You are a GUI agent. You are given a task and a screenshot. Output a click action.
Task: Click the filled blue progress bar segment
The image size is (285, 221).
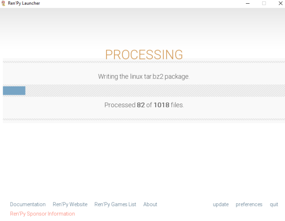tap(14, 91)
